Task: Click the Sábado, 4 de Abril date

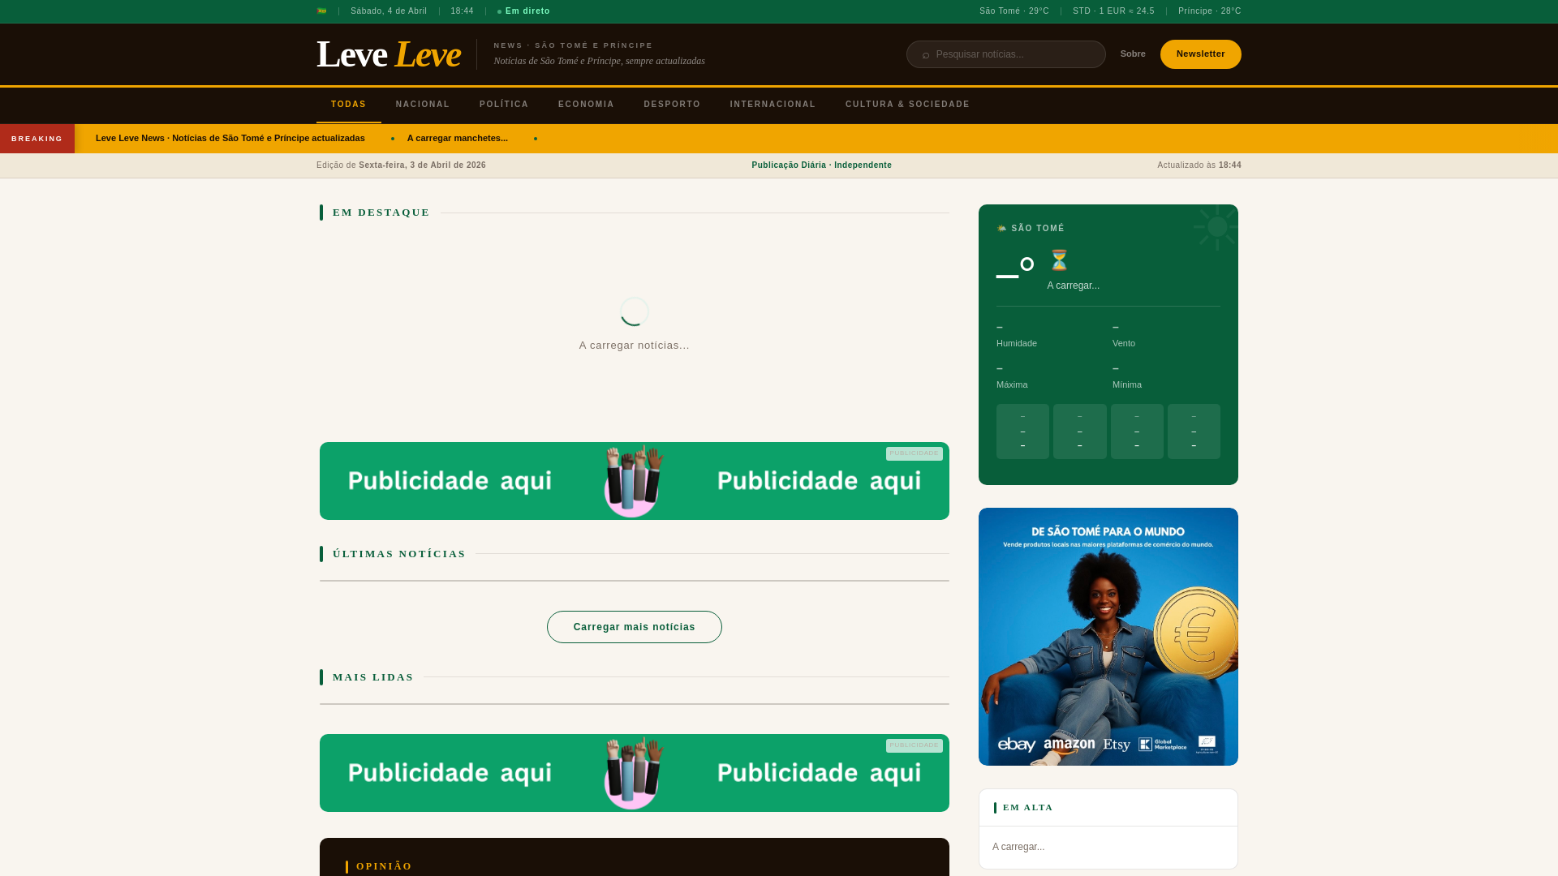Action: click(x=389, y=11)
